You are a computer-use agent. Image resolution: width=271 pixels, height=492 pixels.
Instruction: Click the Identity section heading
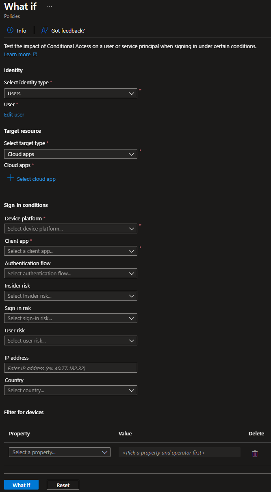tap(13, 70)
